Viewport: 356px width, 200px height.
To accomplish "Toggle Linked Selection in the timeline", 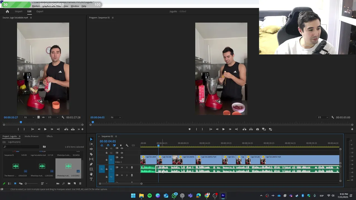I will pos(114,145).
